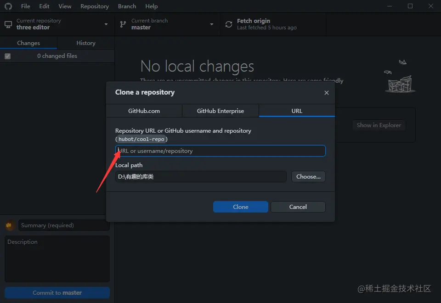Click the master branch name text
The image size is (441, 303).
(x=141, y=27)
